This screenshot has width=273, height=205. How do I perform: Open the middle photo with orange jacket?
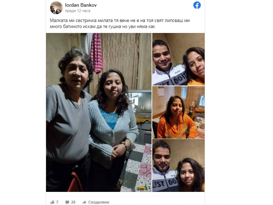point(178,112)
